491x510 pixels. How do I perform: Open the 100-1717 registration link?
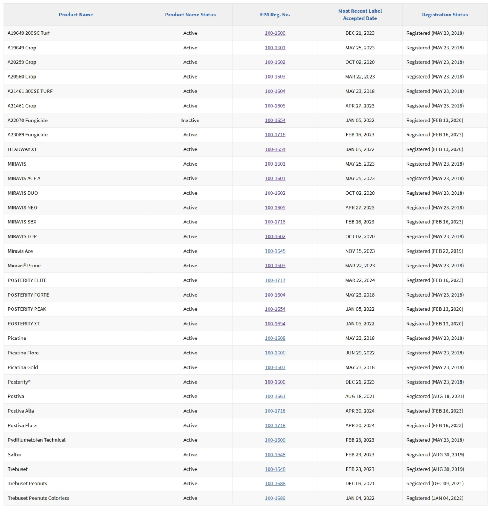pos(275,280)
